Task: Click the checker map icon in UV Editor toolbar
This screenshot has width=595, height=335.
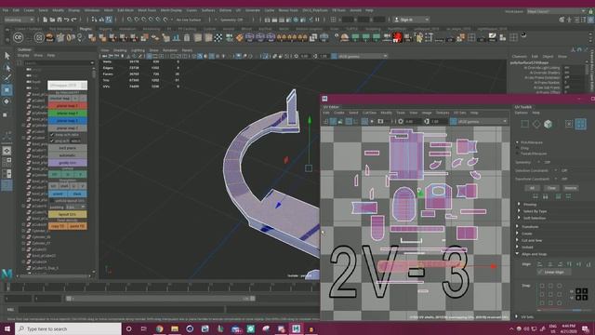Action: [364, 122]
